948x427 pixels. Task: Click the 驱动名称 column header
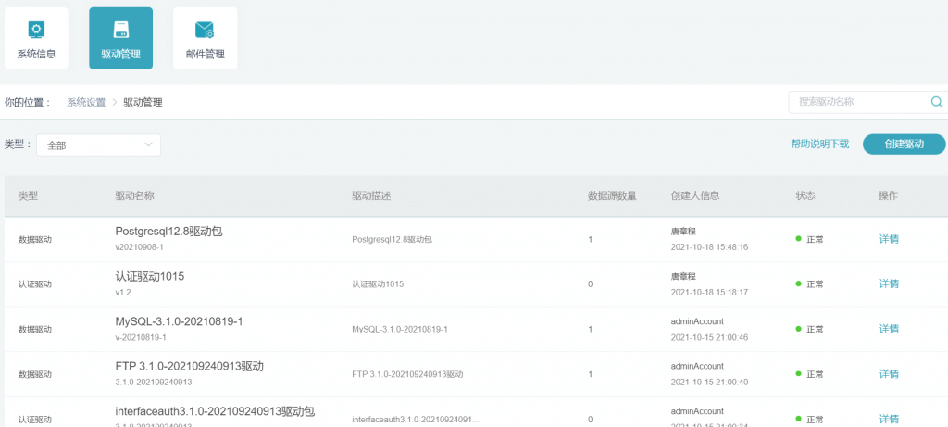click(135, 196)
